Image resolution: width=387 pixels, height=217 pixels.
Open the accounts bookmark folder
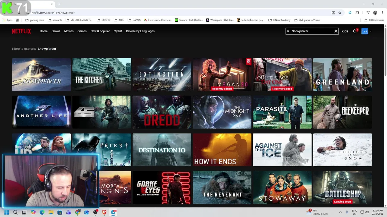(x=55, y=20)
